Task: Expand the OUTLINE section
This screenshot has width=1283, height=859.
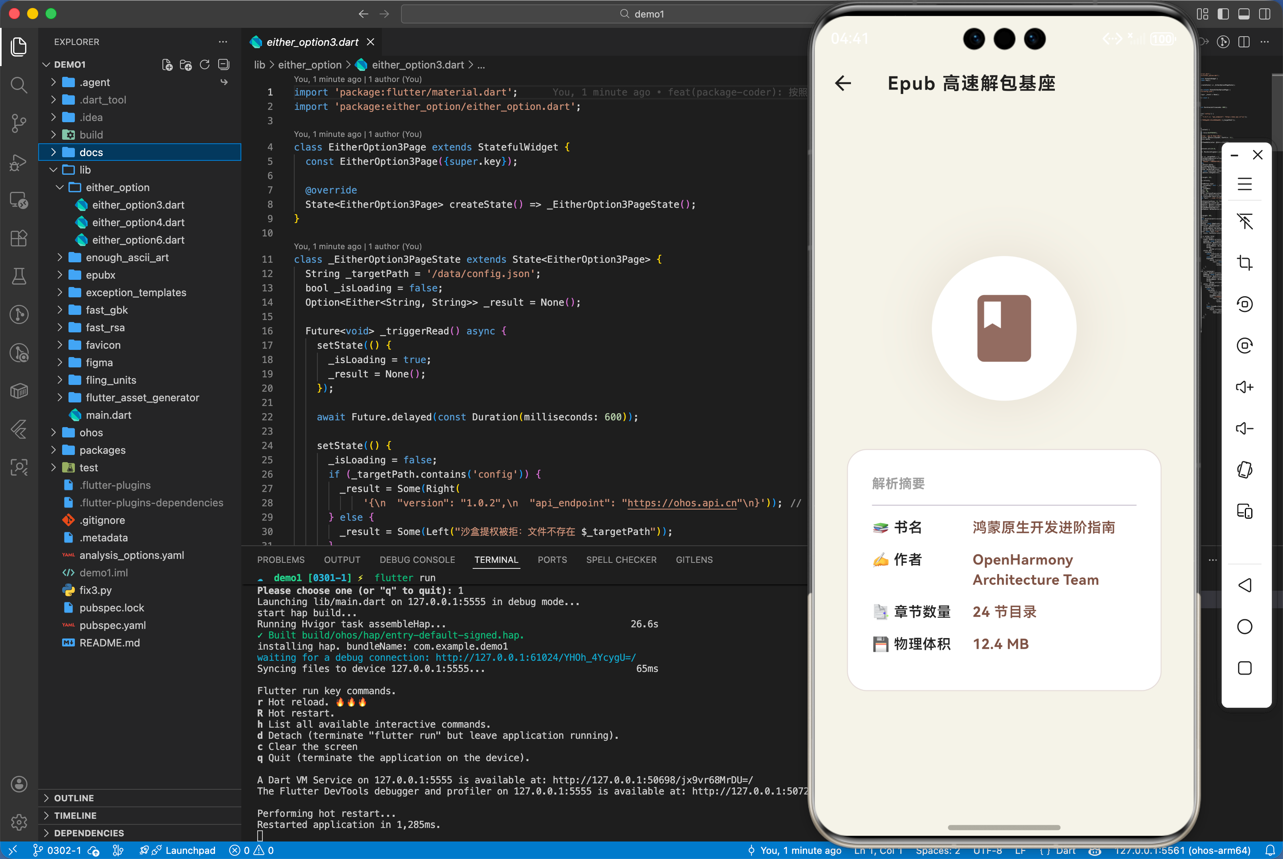Action: pos(73,798)
